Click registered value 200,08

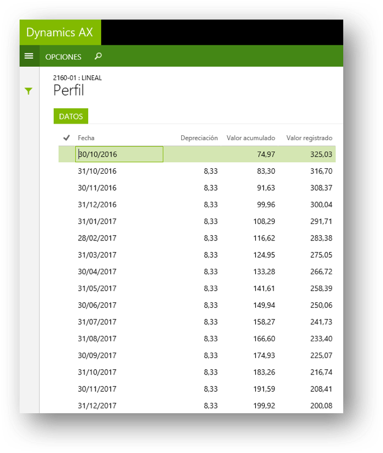click(x=321, y=406)
